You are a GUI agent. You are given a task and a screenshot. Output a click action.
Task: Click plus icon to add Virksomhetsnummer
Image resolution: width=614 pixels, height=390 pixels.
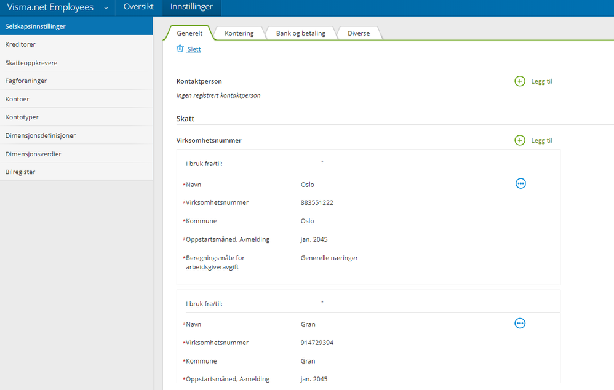click(x=520, y=140)
